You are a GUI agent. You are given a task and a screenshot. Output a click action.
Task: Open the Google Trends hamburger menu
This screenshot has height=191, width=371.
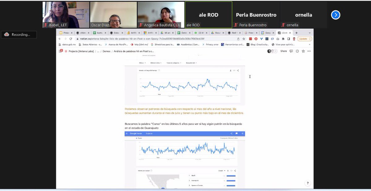tap(126, 133)
